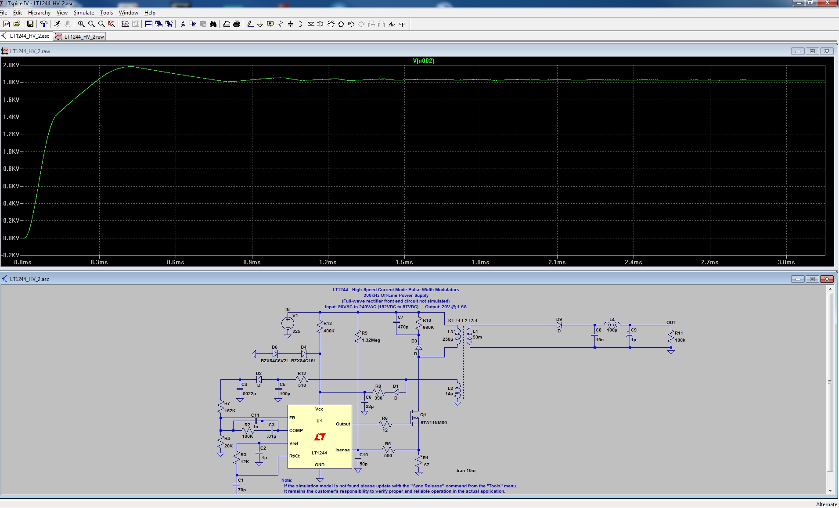This screenshot has width=839, height=508.
Task: Open Find with the binoculars icon
Action: click(x=213, y=24)
